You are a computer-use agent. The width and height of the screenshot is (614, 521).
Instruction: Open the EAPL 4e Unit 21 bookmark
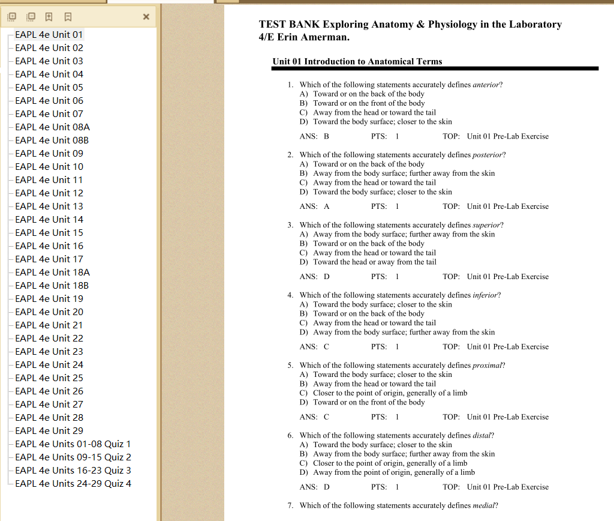49,325
